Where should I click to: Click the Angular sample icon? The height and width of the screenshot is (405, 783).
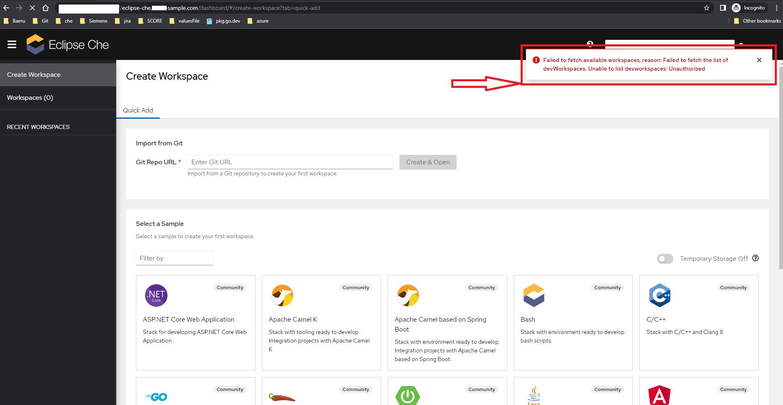(659, 396)
